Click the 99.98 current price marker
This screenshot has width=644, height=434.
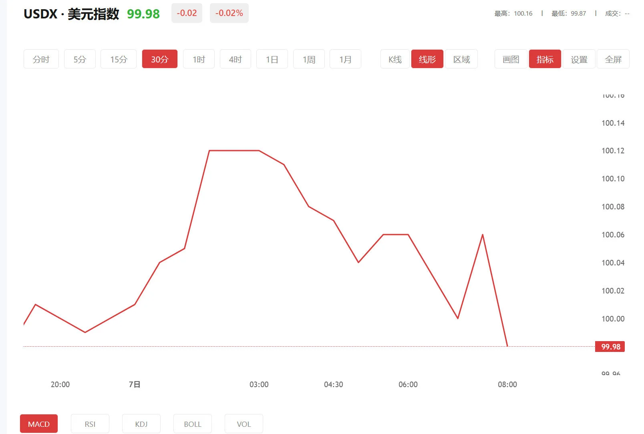point(610,347)
